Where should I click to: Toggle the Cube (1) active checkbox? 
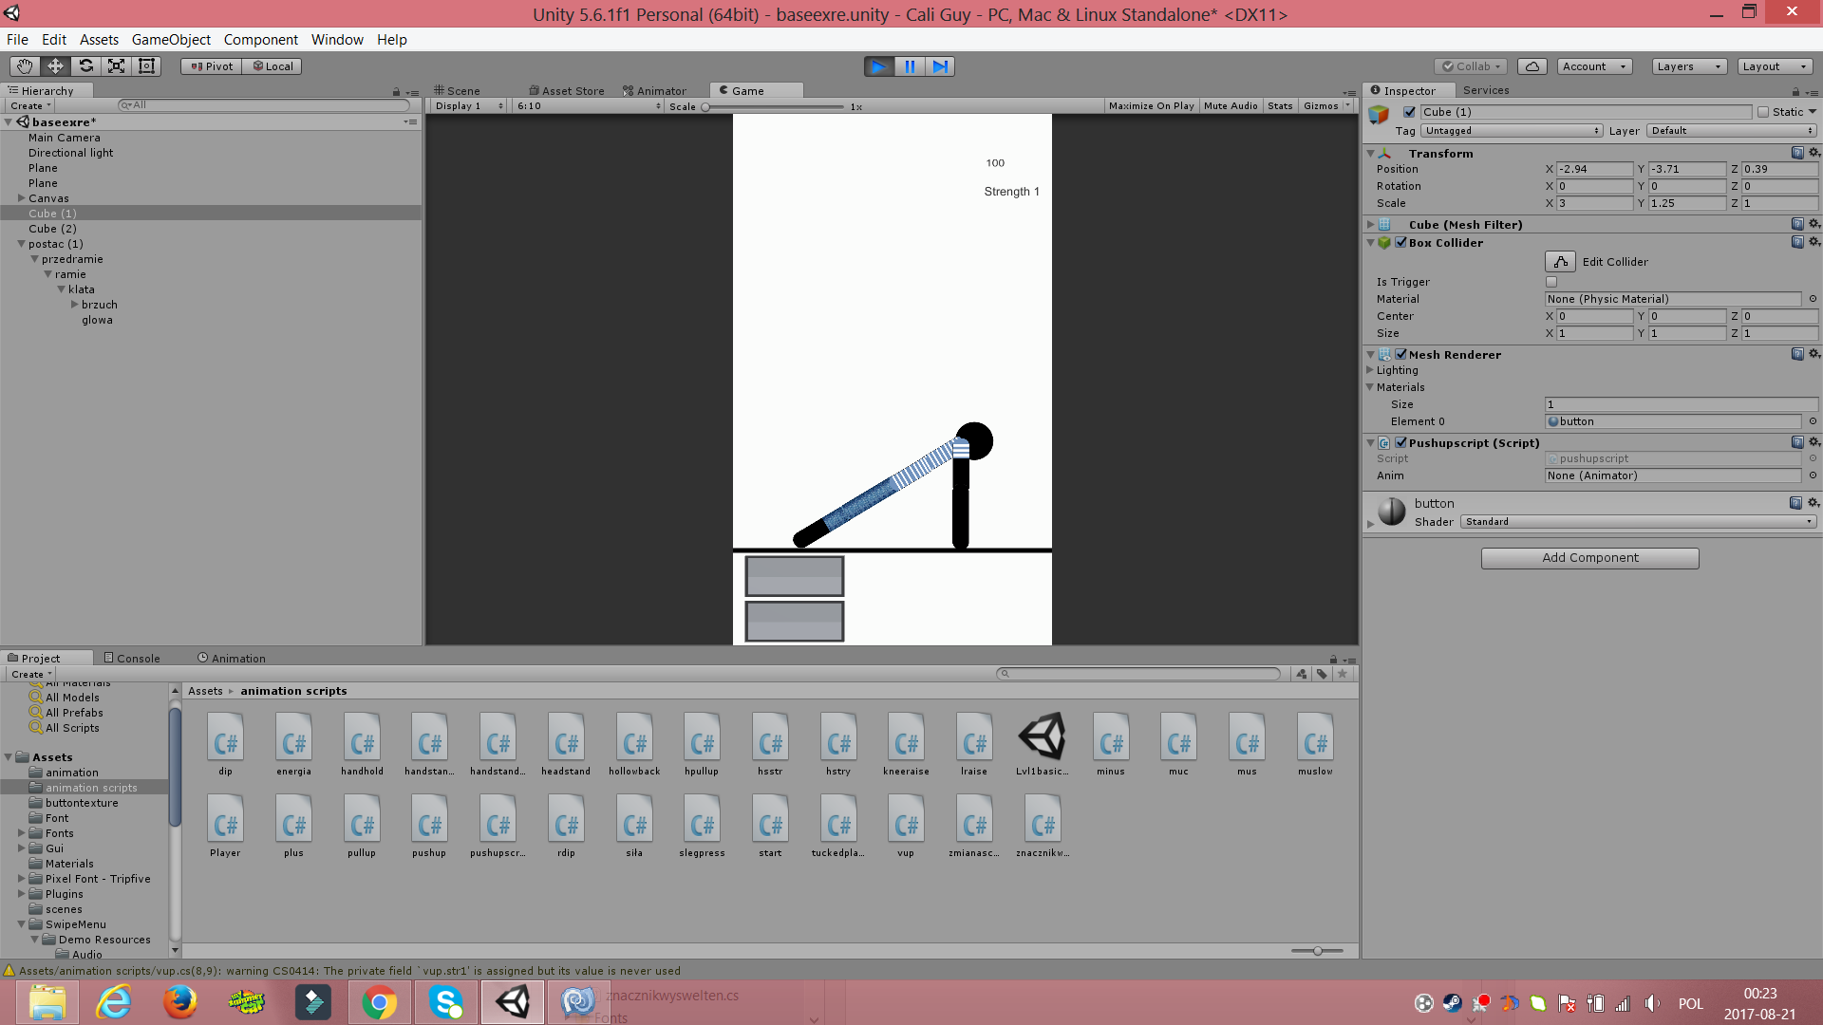[1410, 112]
